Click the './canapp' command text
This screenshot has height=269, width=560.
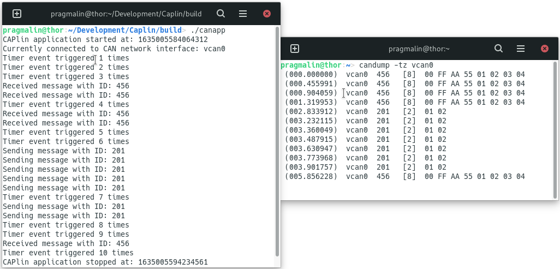point(208,30)
